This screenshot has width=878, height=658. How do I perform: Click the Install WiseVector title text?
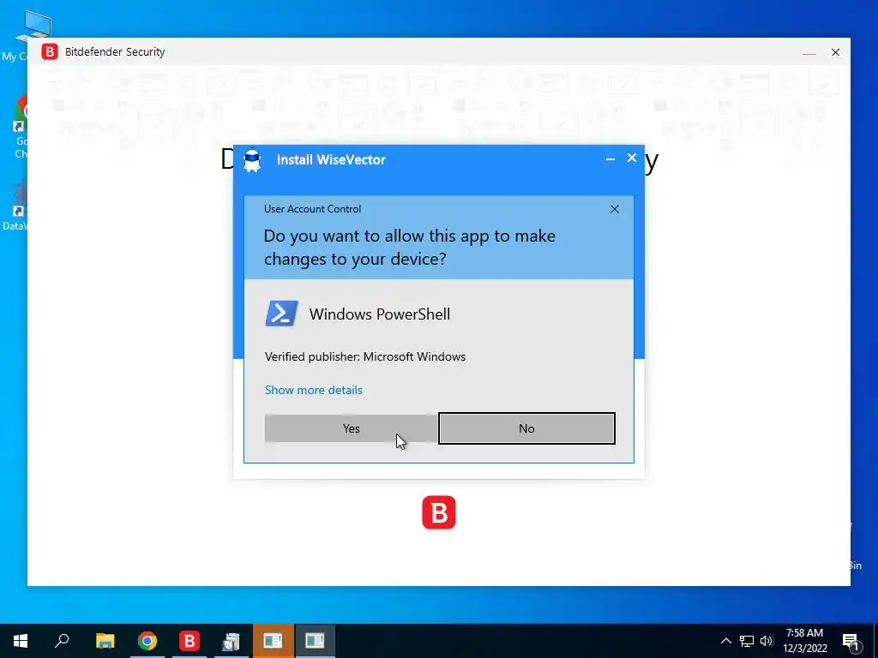coord(331,160)
